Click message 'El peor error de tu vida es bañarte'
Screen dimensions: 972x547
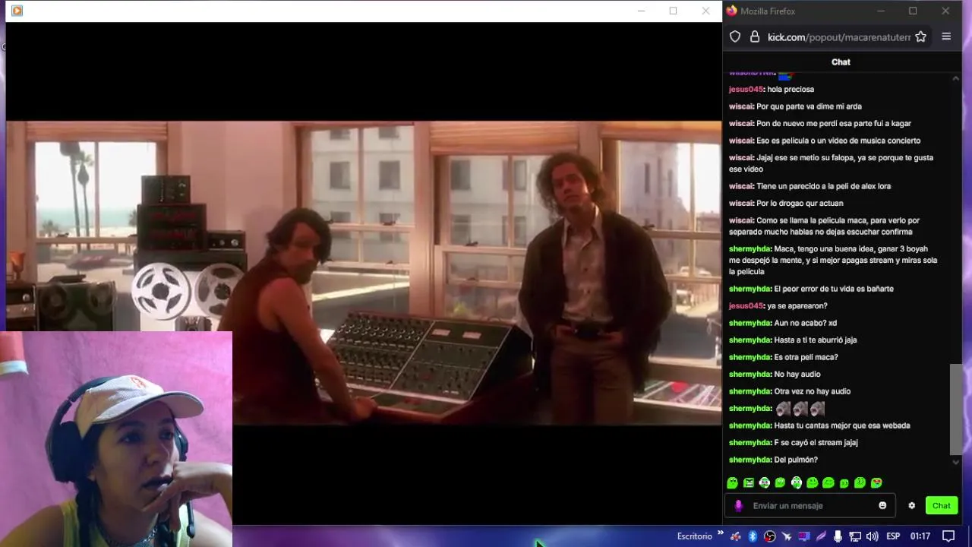pyautogui.click(x=833, y=289)
